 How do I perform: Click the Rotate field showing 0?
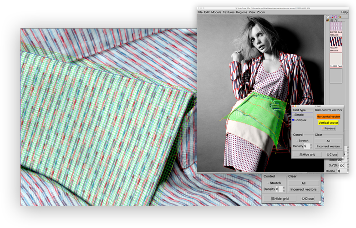pyautogui.click(x=342, y=171)
